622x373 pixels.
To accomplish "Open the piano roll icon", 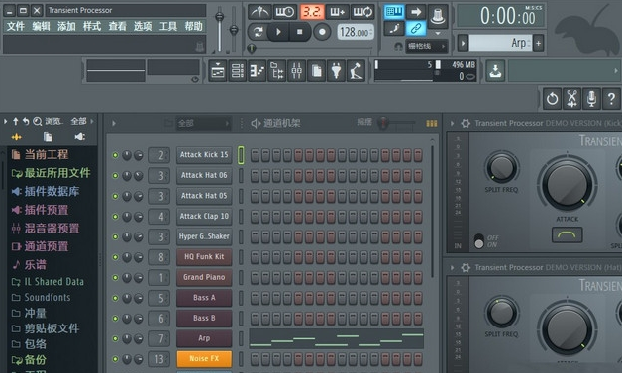I will coord(258,71).
